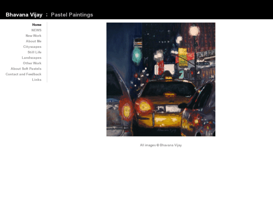The width and height of the screenshot is (273, 204).
Task: Click the Bhavana Vijay site title
Action: [x=24, y=15]
